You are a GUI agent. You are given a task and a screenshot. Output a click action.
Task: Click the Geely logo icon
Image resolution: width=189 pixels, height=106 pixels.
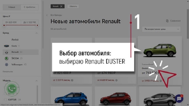point(6,46)
